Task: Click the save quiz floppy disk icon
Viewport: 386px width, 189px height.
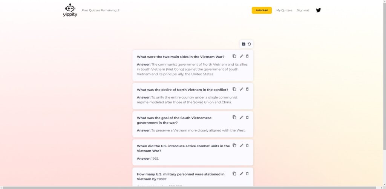Action: tap(244, 44)
